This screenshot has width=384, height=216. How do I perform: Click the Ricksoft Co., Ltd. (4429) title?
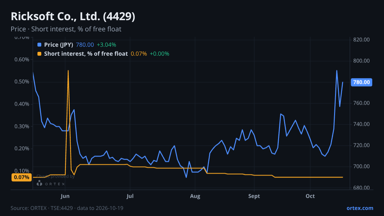73,17
